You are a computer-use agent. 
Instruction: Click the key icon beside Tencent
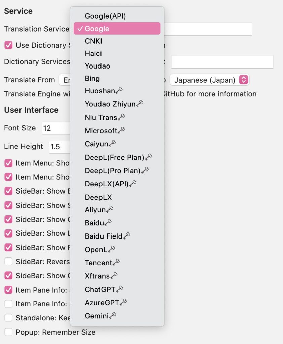(x=116, y=262)
